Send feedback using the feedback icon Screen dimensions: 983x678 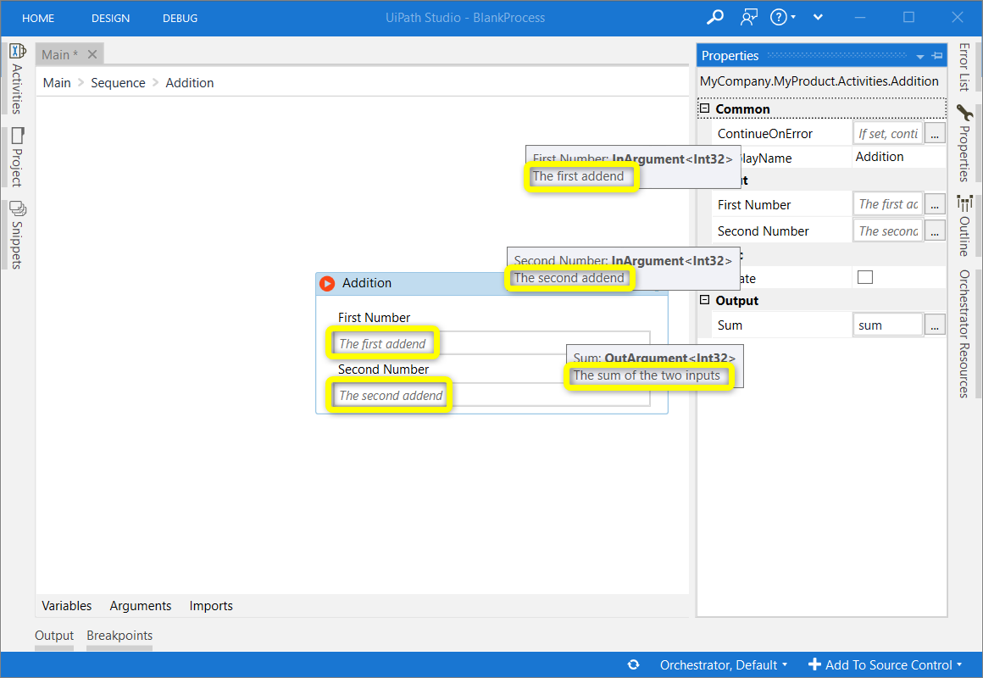(x=749, y=17)
